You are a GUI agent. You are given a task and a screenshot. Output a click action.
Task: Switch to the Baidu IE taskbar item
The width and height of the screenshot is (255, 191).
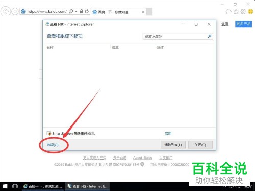point(43,186)
